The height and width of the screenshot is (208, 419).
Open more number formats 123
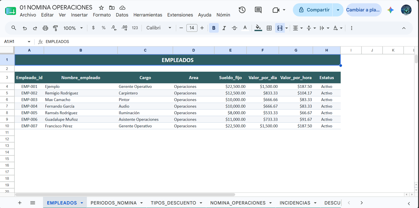(135, 28)
